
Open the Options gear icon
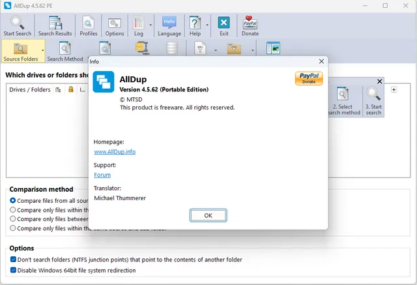pos(115,23)
